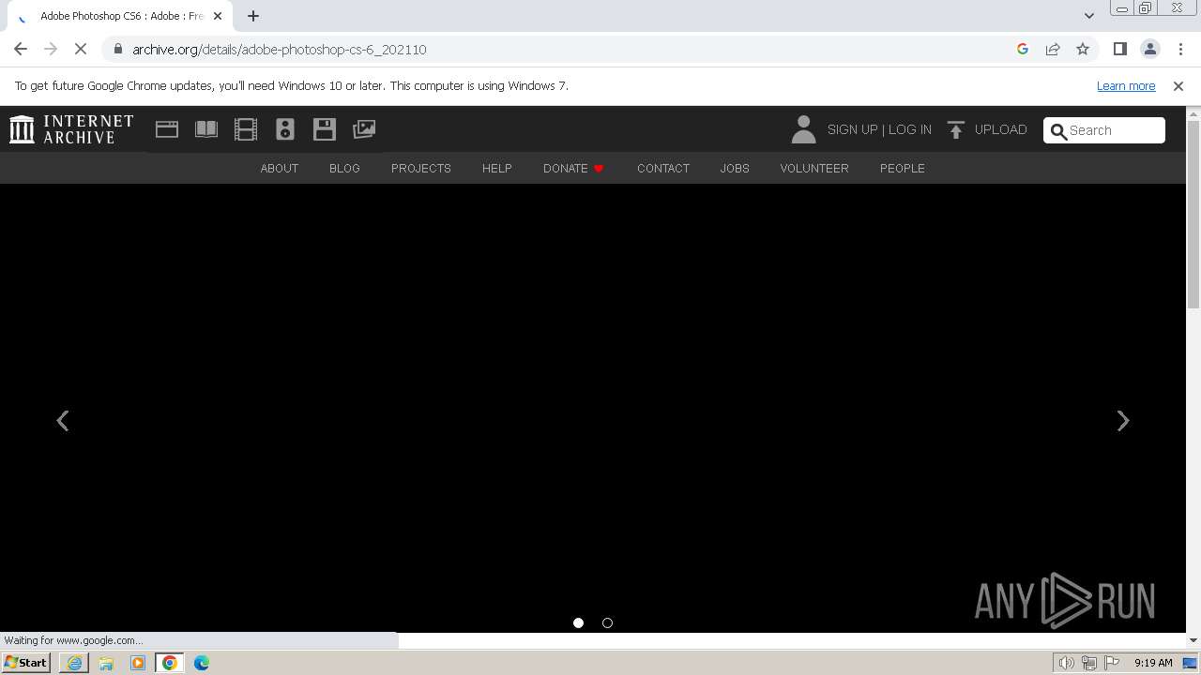Select the second carousel dot

click(x=608, y=622)
